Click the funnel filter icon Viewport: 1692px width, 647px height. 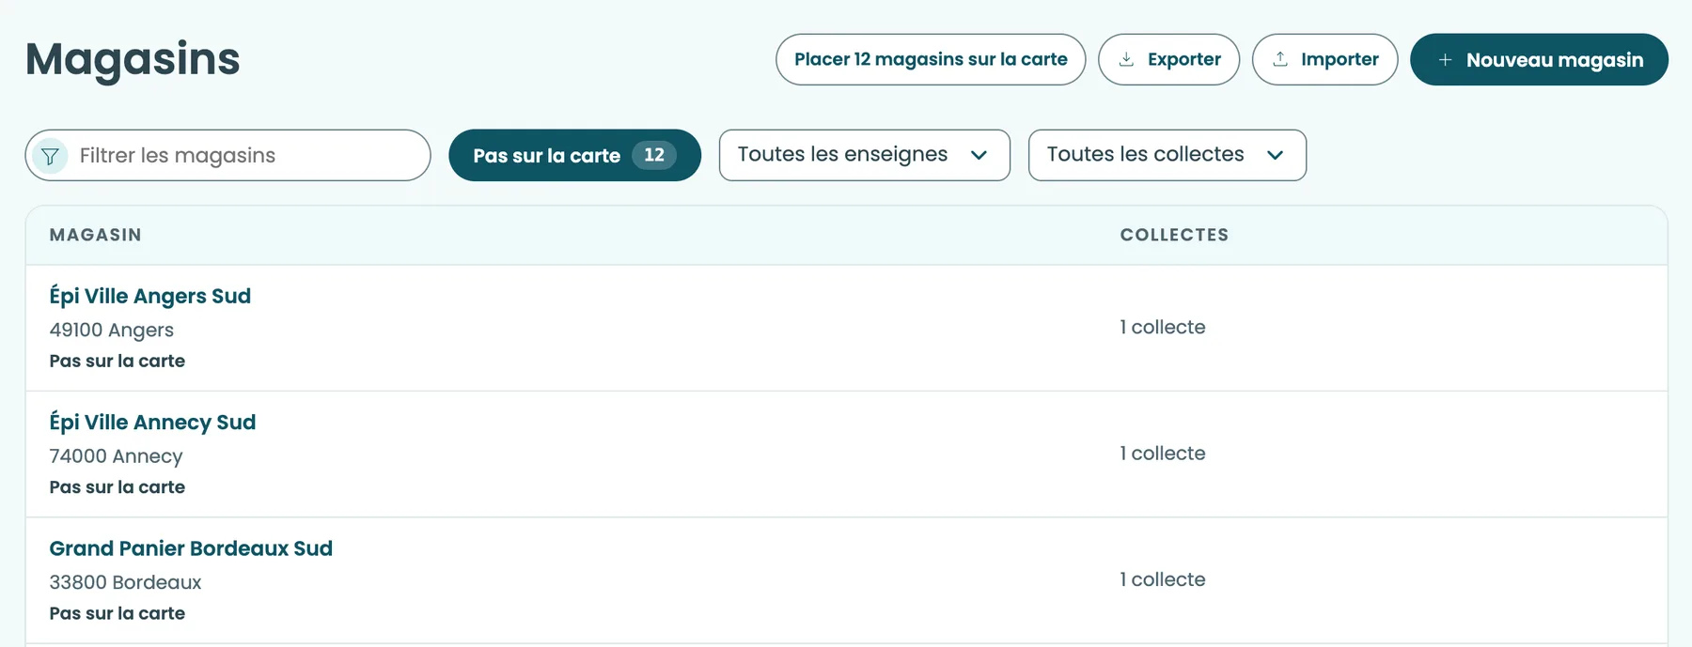50,156
